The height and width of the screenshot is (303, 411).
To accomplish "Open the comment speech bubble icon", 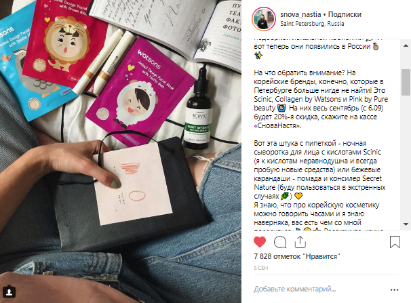I will [x=280, y=242].
